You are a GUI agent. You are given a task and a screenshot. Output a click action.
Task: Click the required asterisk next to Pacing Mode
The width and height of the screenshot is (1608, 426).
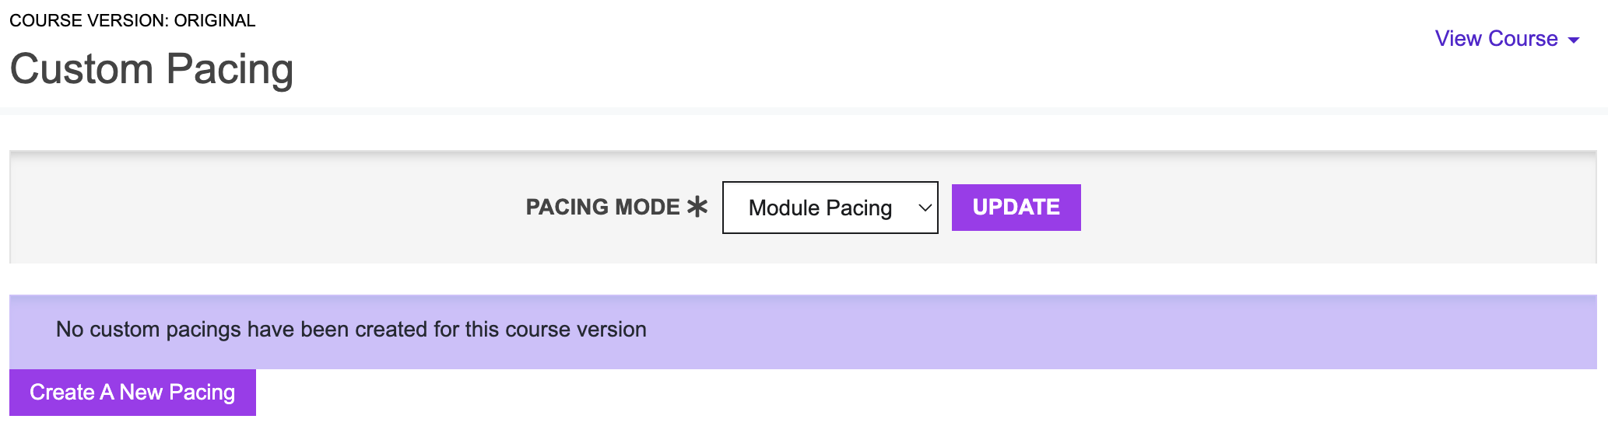[697, 207]
